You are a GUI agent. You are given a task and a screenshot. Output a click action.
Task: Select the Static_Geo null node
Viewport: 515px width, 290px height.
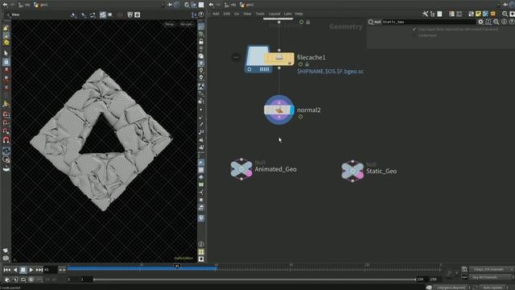352,171
